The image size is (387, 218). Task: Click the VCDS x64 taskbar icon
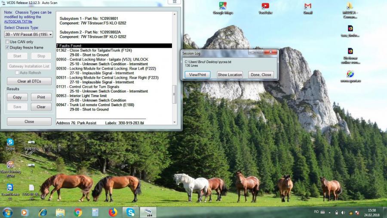[x=148, y=212]
